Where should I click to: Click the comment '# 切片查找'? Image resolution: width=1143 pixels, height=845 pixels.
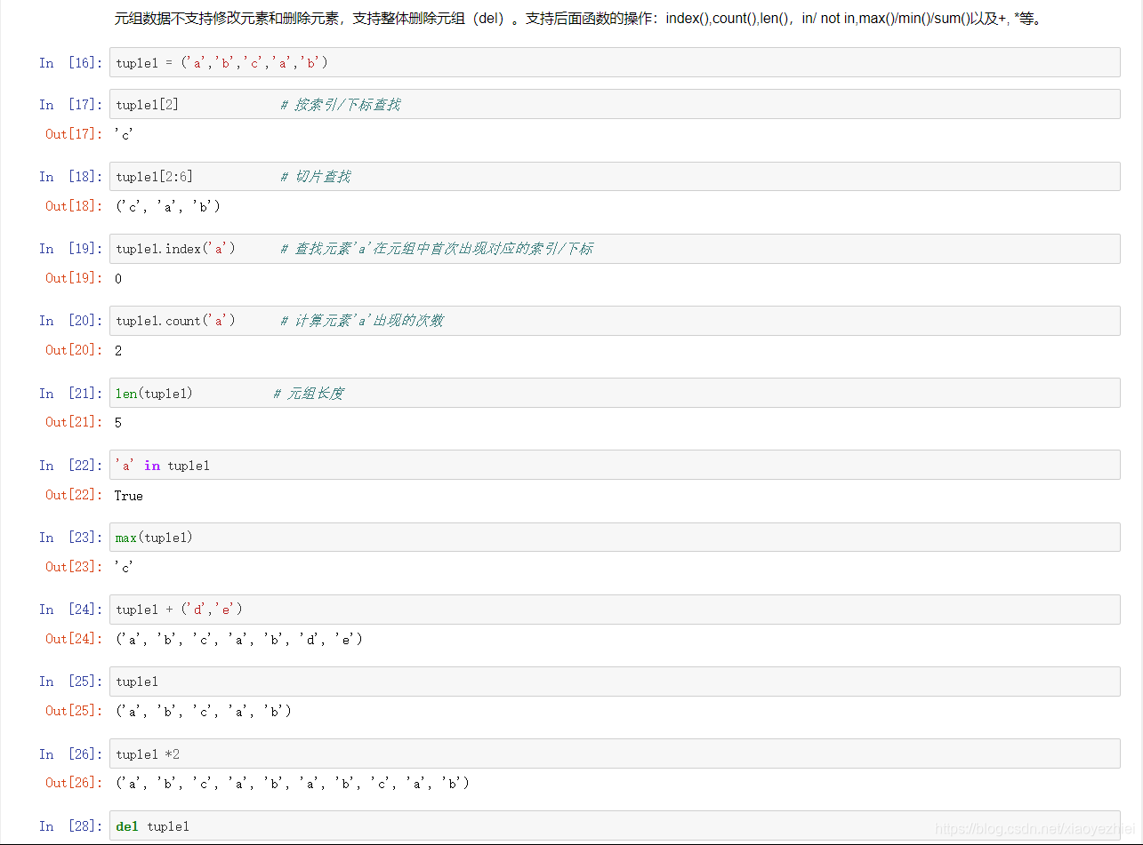coord(316,177)
